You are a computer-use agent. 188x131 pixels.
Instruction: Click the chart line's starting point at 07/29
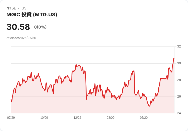pos(11,100)
